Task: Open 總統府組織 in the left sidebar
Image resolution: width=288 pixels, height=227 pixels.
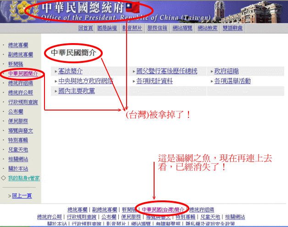Action: pyautogui.click(x=21, y=83)
